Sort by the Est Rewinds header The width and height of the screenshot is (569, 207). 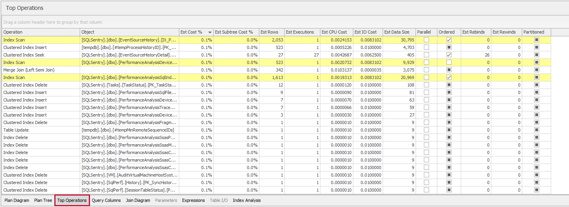click(x=506, y=32)
